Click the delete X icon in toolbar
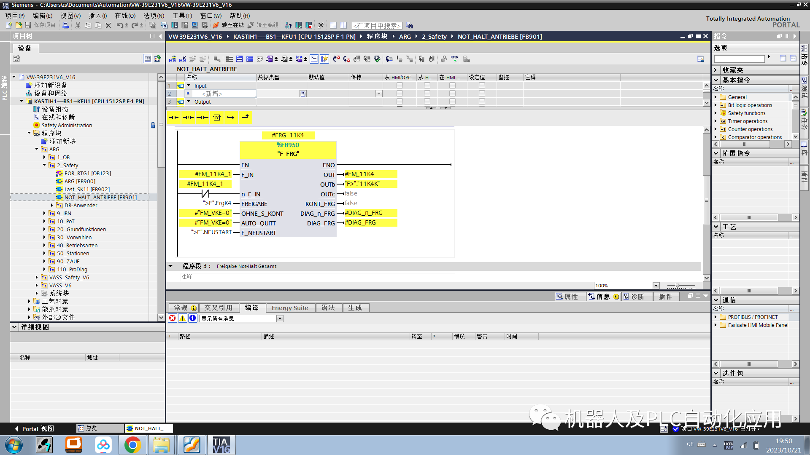 (108, 25)
